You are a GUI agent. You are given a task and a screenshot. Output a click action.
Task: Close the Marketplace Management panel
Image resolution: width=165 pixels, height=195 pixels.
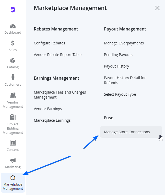pyautogui.click(x=157, y=8)
